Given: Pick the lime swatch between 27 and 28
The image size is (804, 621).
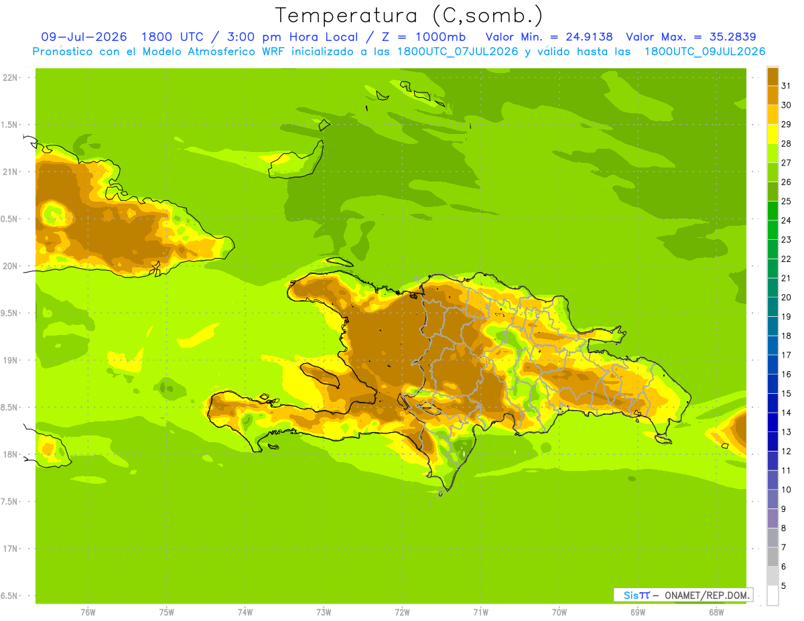Looking at the screenshot, I should pyautogui.click(x=773, y=153).
